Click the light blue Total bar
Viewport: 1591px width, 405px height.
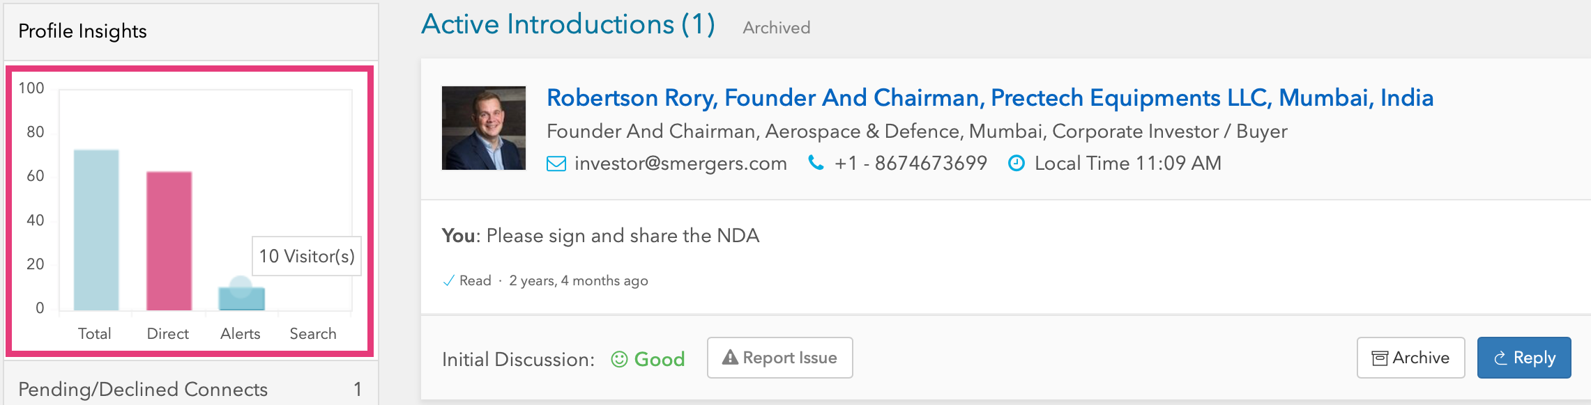tap(96, 230)
